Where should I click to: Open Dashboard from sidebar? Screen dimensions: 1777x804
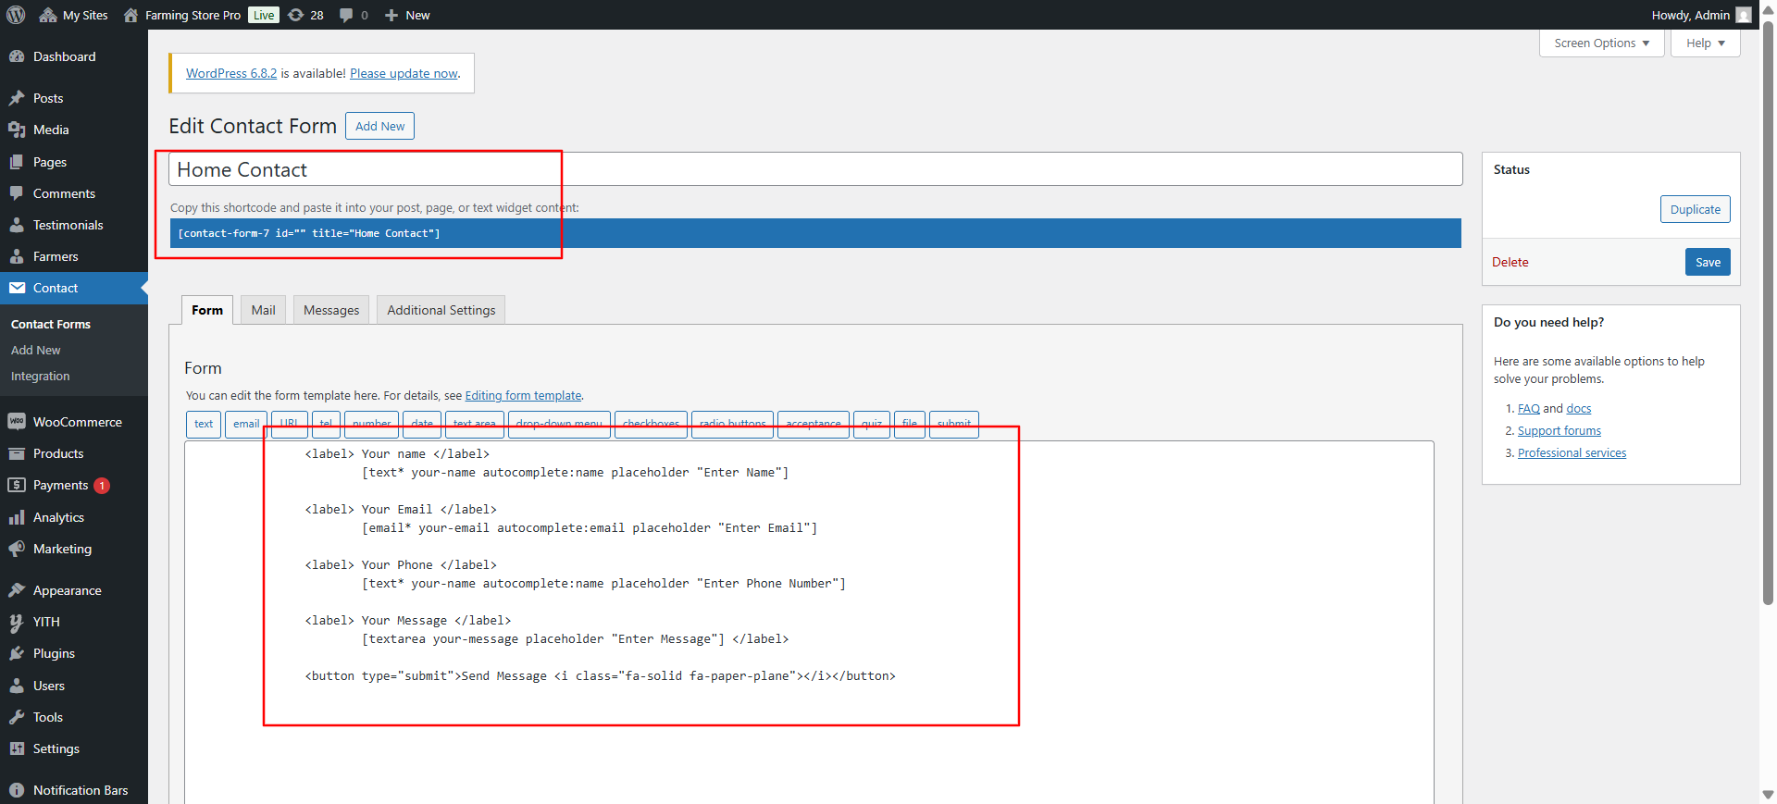click(74, 56)
